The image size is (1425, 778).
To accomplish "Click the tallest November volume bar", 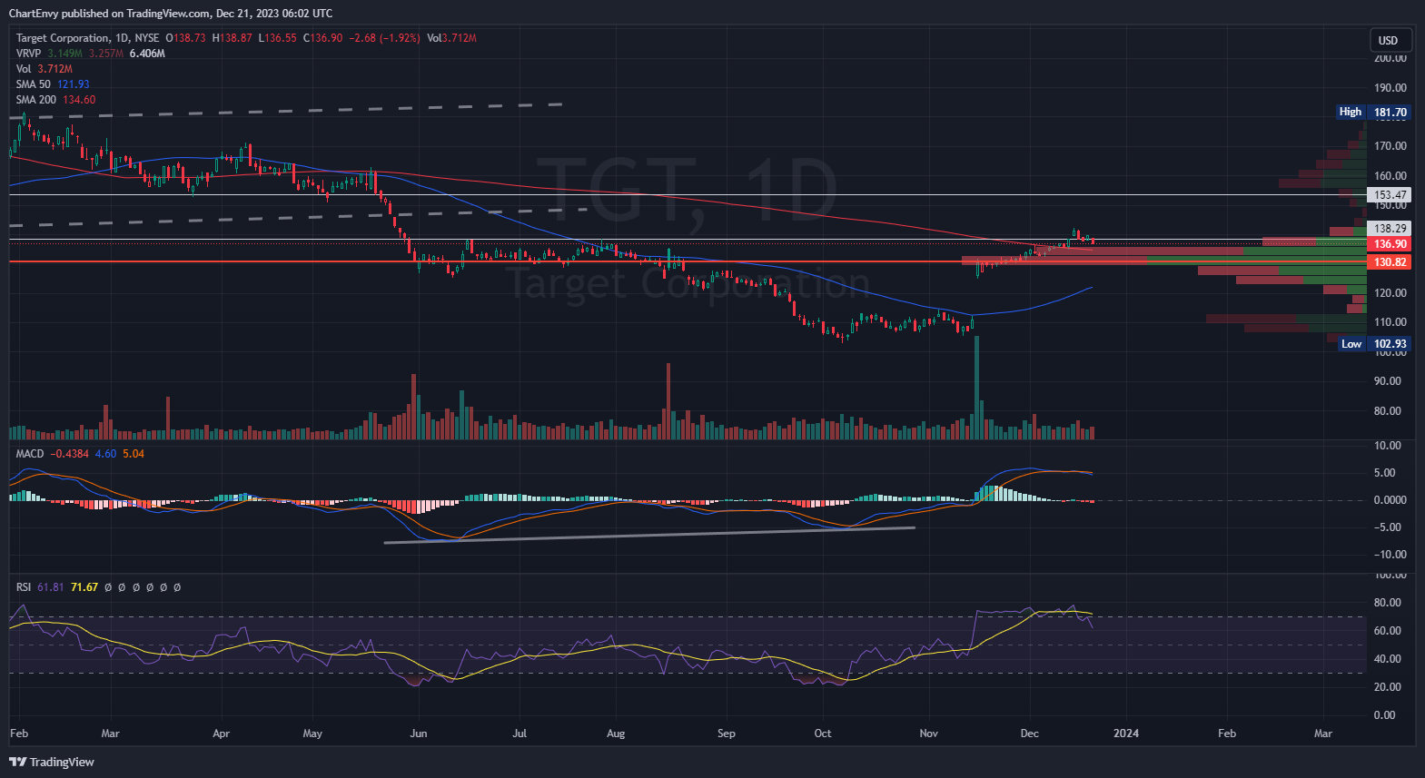I will pos(977,388).
